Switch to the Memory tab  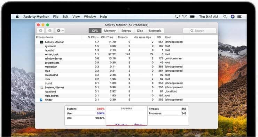(110, 31)
